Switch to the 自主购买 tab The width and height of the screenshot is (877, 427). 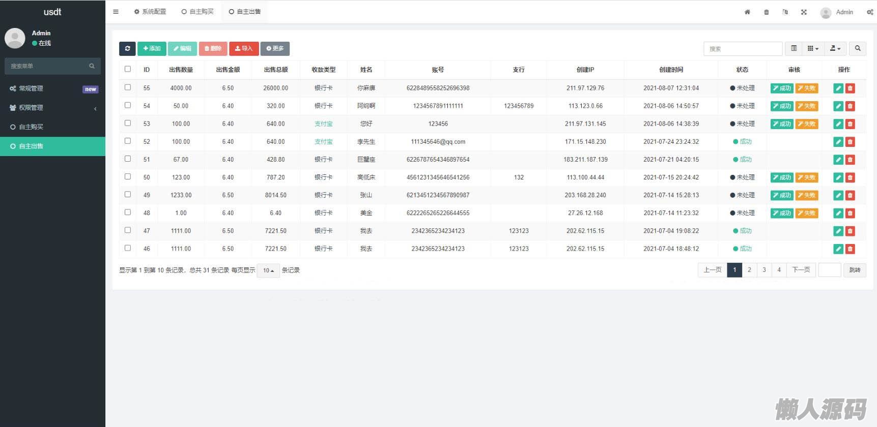(x=197, y=12)
